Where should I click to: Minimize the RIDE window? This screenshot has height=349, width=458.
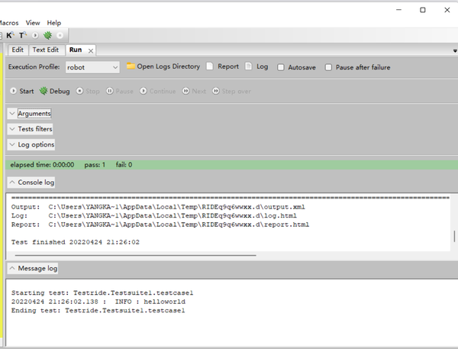pos(398,10)
